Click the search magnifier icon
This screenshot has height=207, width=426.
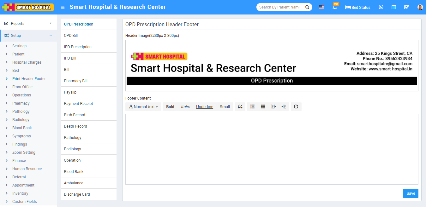307,7
